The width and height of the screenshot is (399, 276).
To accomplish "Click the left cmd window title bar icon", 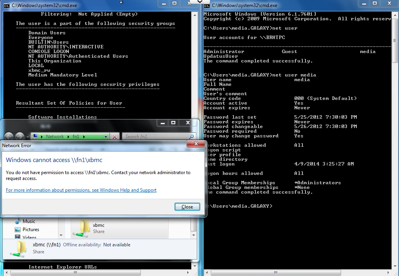I will 6,5.
